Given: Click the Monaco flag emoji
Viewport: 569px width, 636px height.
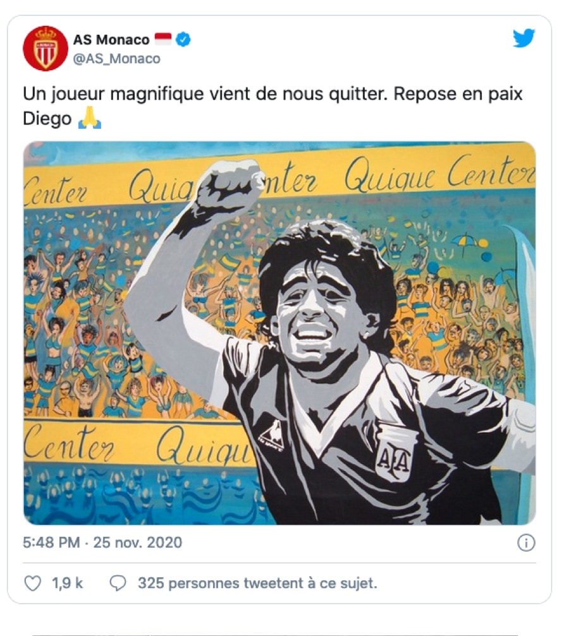Looking at the screenshot, I should click(163, 39).
